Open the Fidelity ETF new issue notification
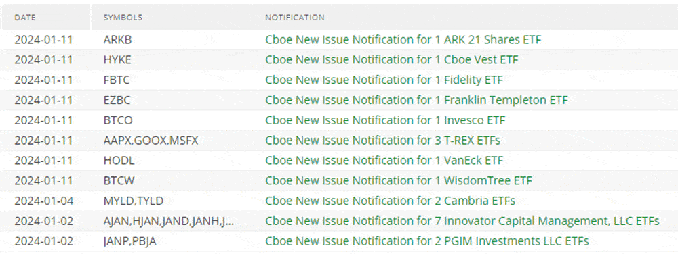The height and width of the screenshot is (254, 678). pyautogui.click(x=384, y=80)
